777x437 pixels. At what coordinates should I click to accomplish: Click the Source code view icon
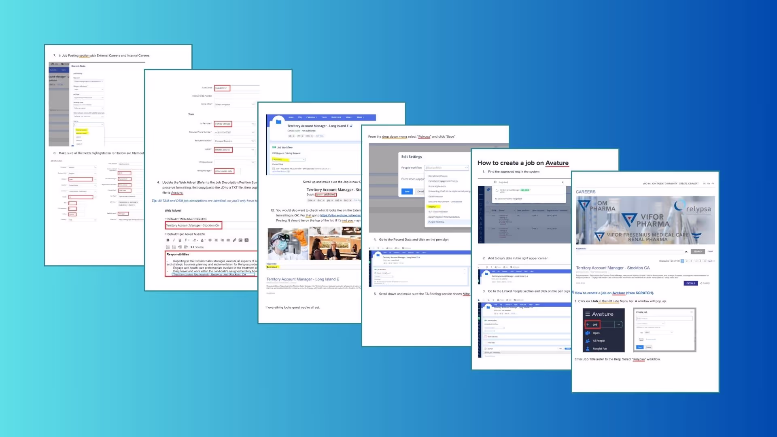tap(197, 247)
